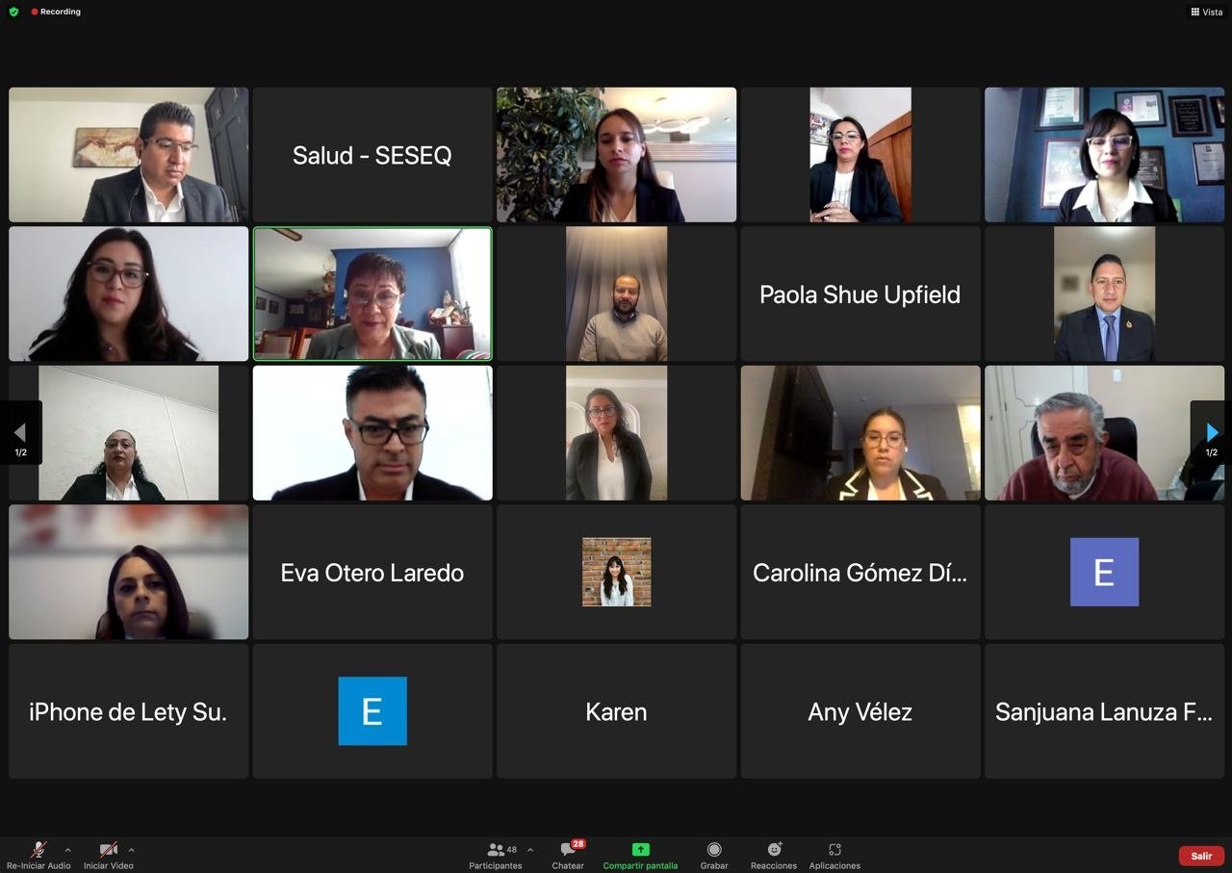Expand audio options arrow beside microphone
Viewport: 1232px width, 873px height.
click(67, 850)
